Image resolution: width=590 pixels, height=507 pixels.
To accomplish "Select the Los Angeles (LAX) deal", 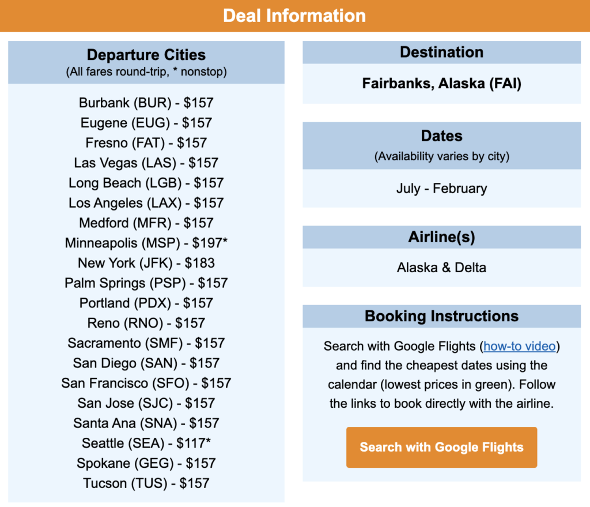I will [146, 203].
